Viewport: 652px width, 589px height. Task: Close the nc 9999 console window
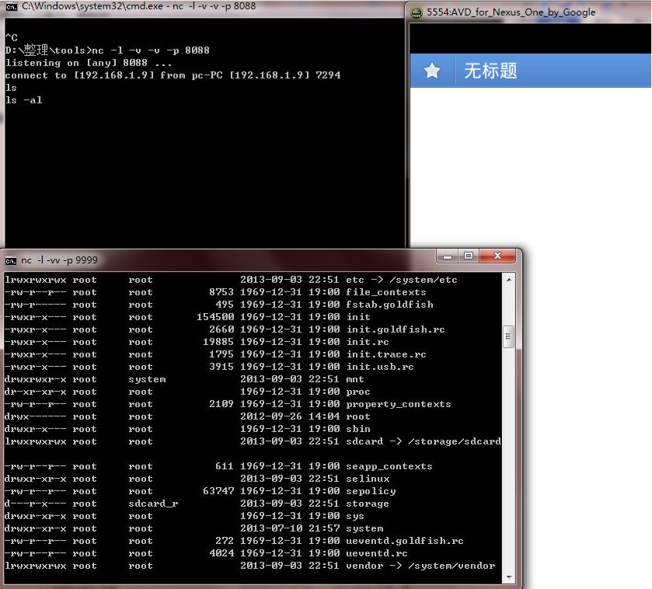pyautogui.click(x=497, y=256)
